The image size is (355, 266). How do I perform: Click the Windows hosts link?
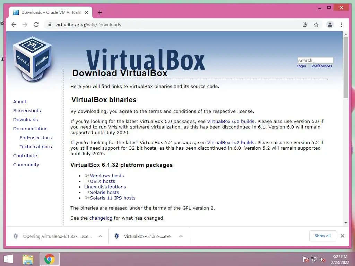click(x=107, y=176)
